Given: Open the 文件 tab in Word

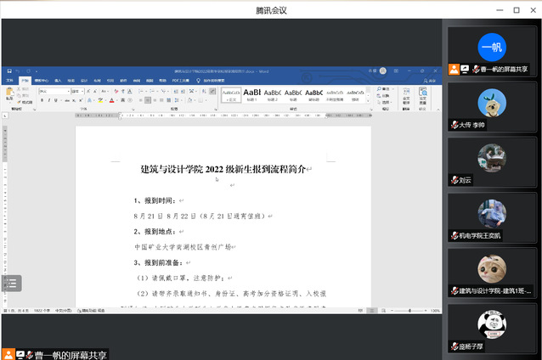Looking at the screenshot, I should click(10, 81).
